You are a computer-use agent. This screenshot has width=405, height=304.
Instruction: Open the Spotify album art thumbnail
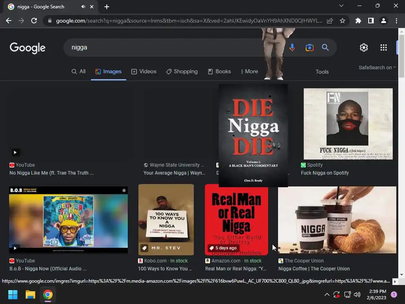[x=348, y=124]
